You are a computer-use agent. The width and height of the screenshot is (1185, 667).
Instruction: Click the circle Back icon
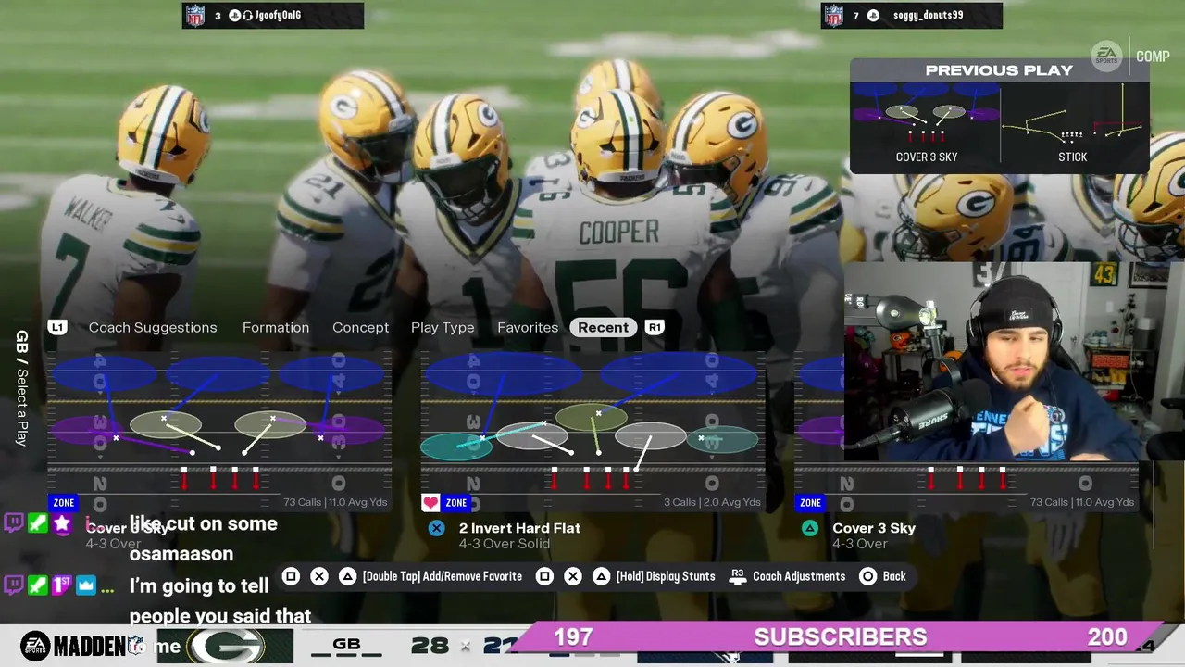[x=867, y=576]
